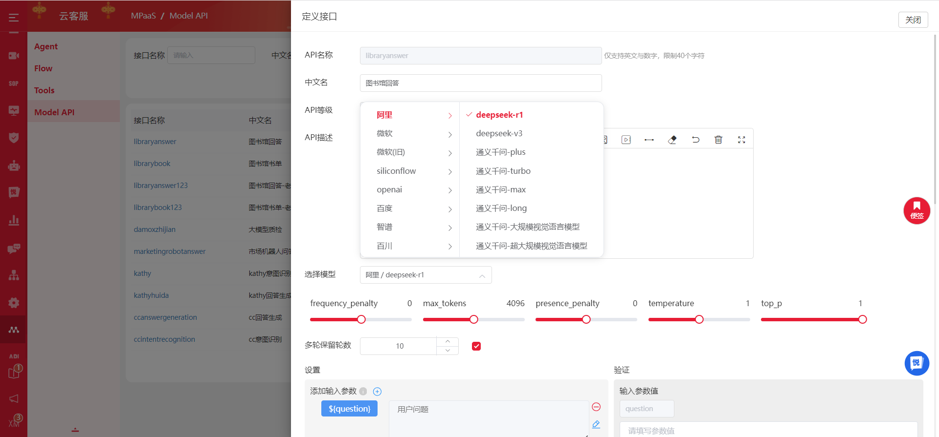Go to Agent in the side menu

[x=46, y=46]
